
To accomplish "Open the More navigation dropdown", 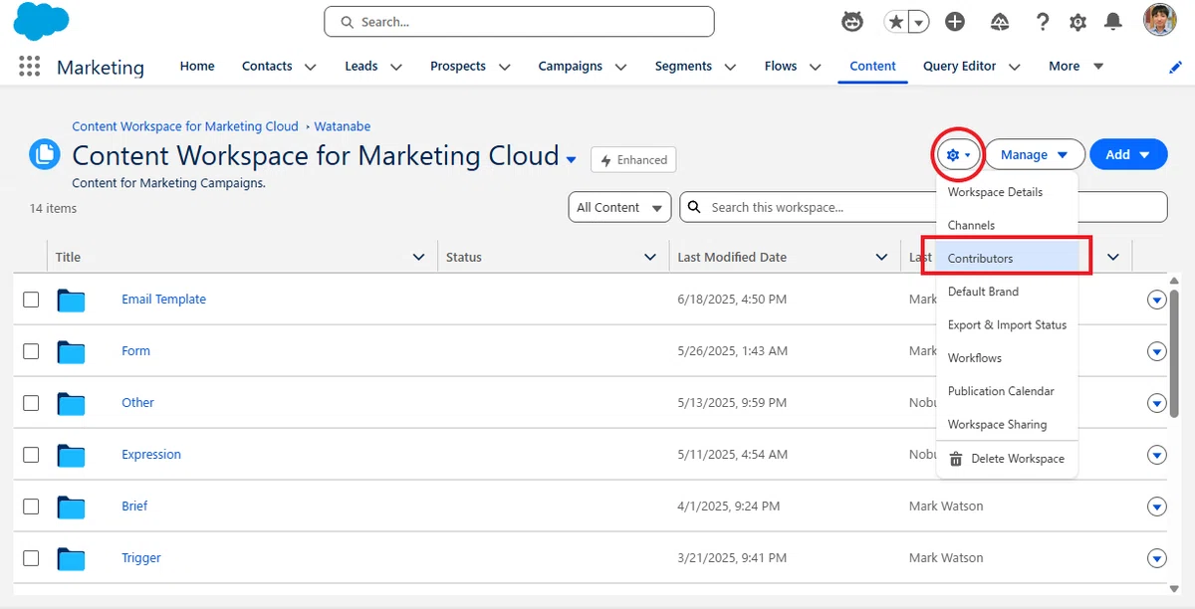I will [1076, 67].
